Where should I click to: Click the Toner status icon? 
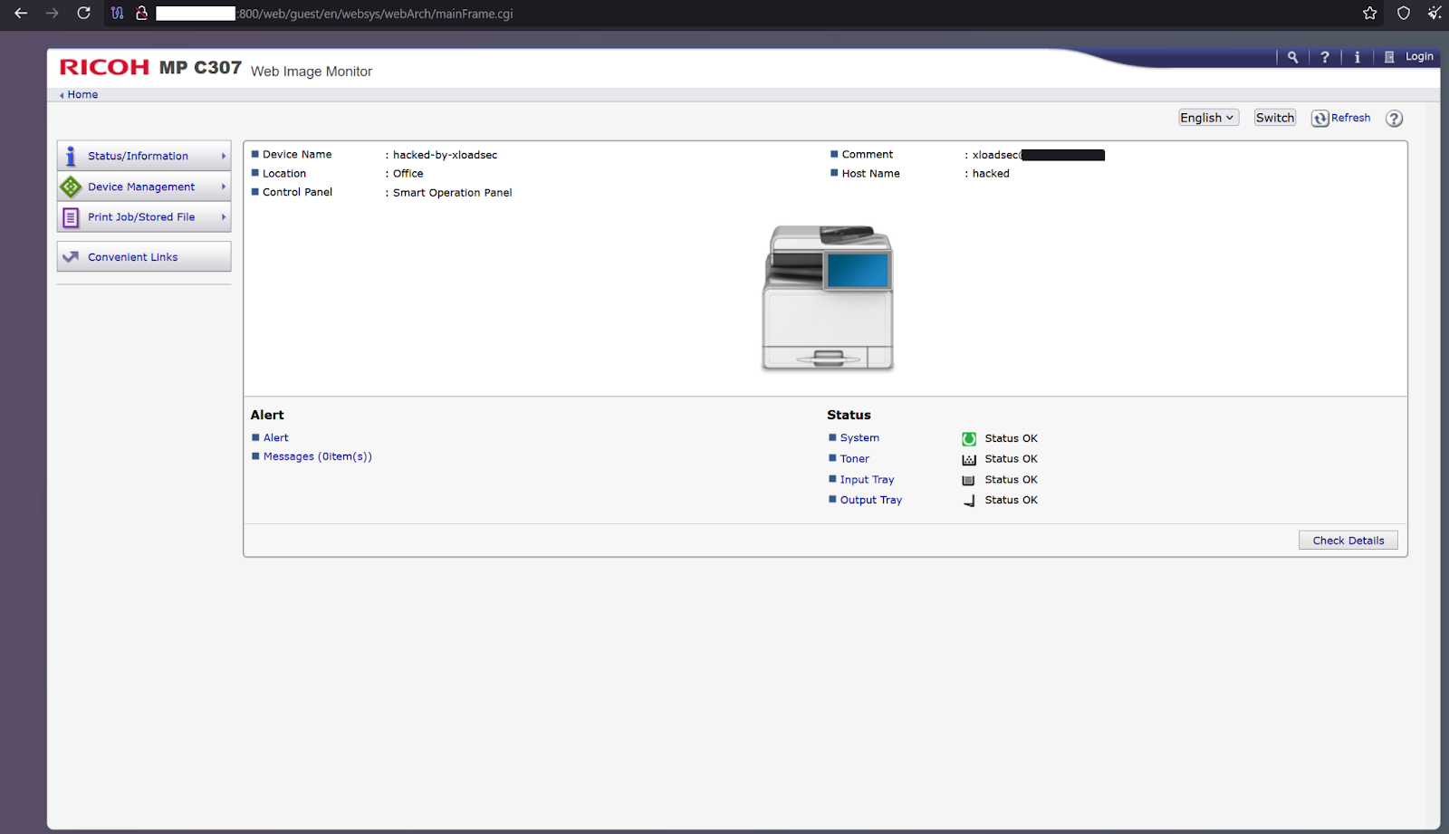pyautogui.click(x=969, y=460)
